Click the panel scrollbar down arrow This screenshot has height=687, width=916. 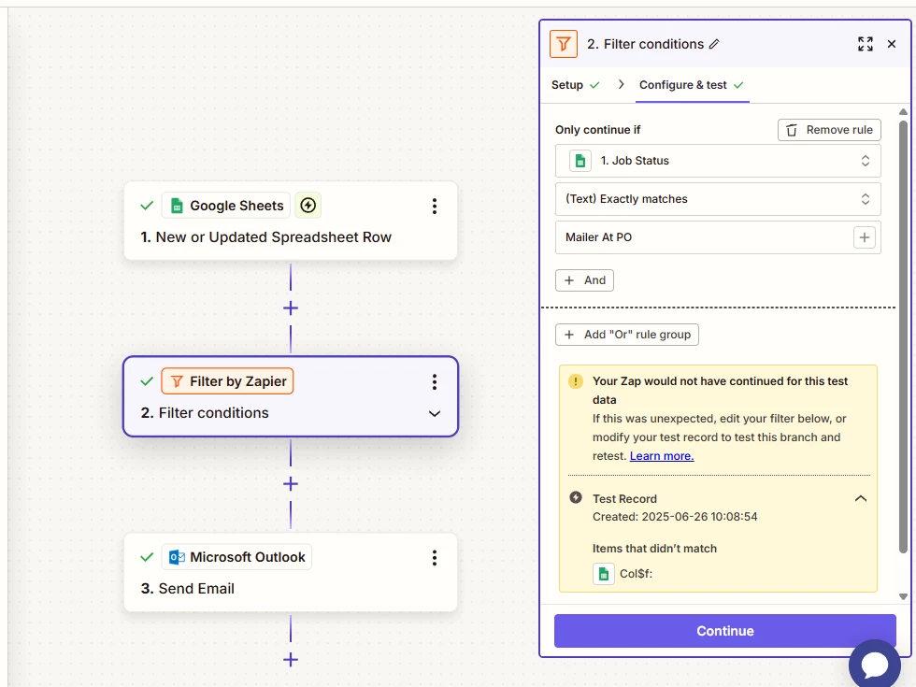[x=903, y=596]
